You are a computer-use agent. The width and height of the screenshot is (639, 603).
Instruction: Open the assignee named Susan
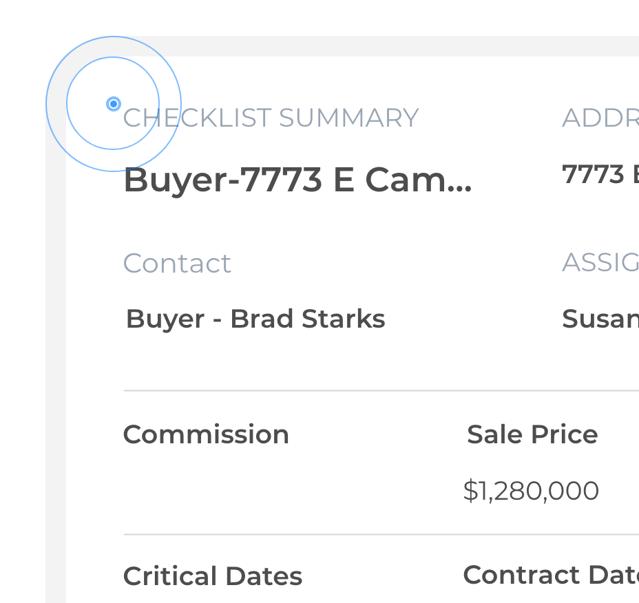coord(600,319)
